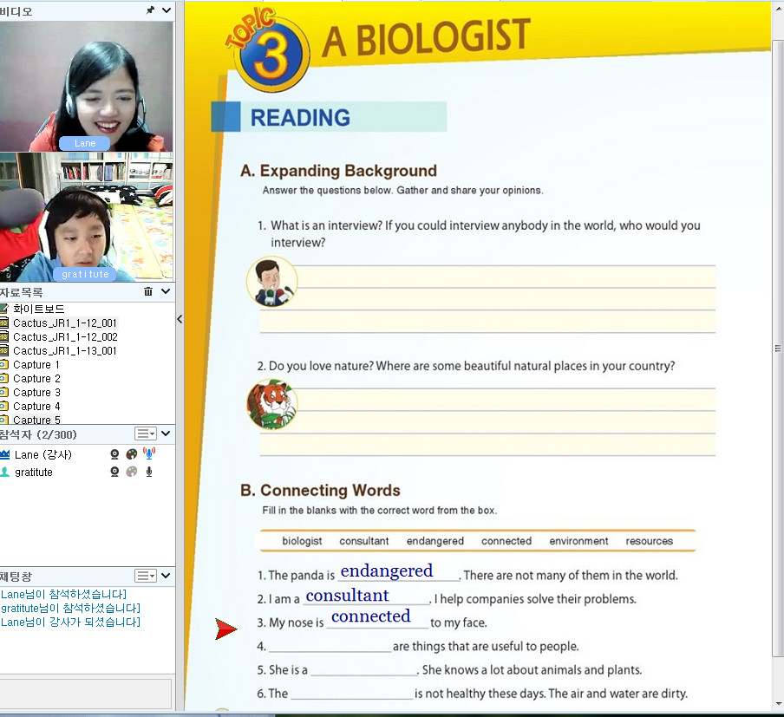Open Cactus_JR1_1-12_002 in the materials list
The height and width of the screenshot is (717, 784).
(x=65, y=336)
